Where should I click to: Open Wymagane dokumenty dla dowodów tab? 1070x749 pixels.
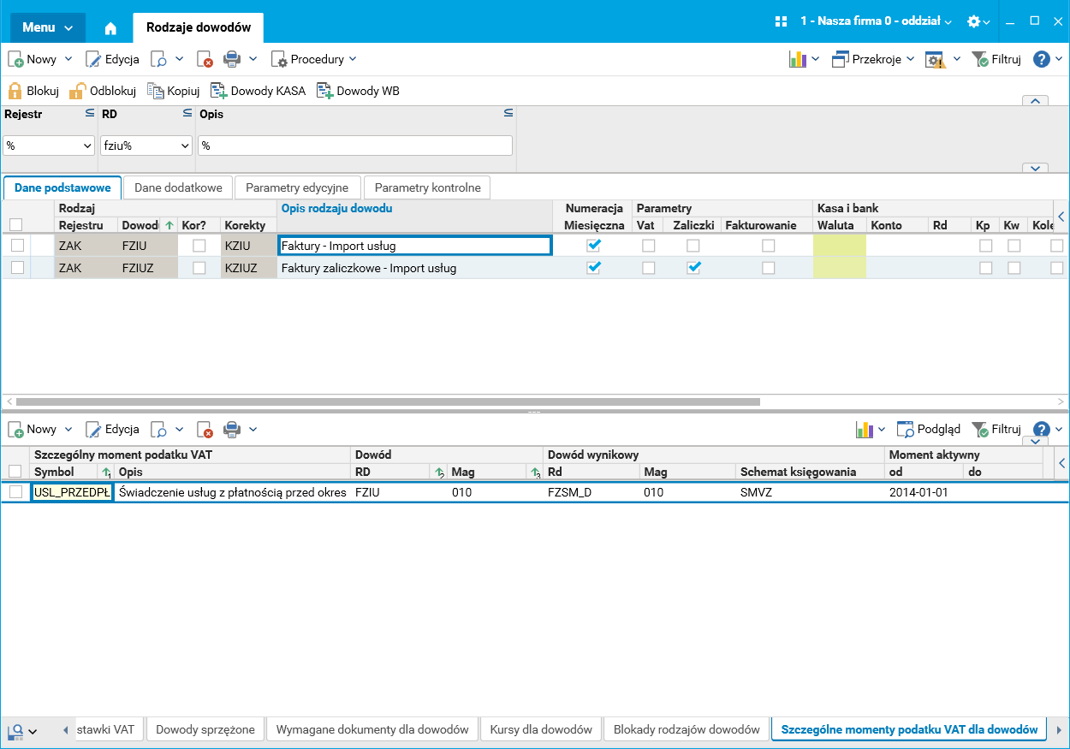click(372, 729)
